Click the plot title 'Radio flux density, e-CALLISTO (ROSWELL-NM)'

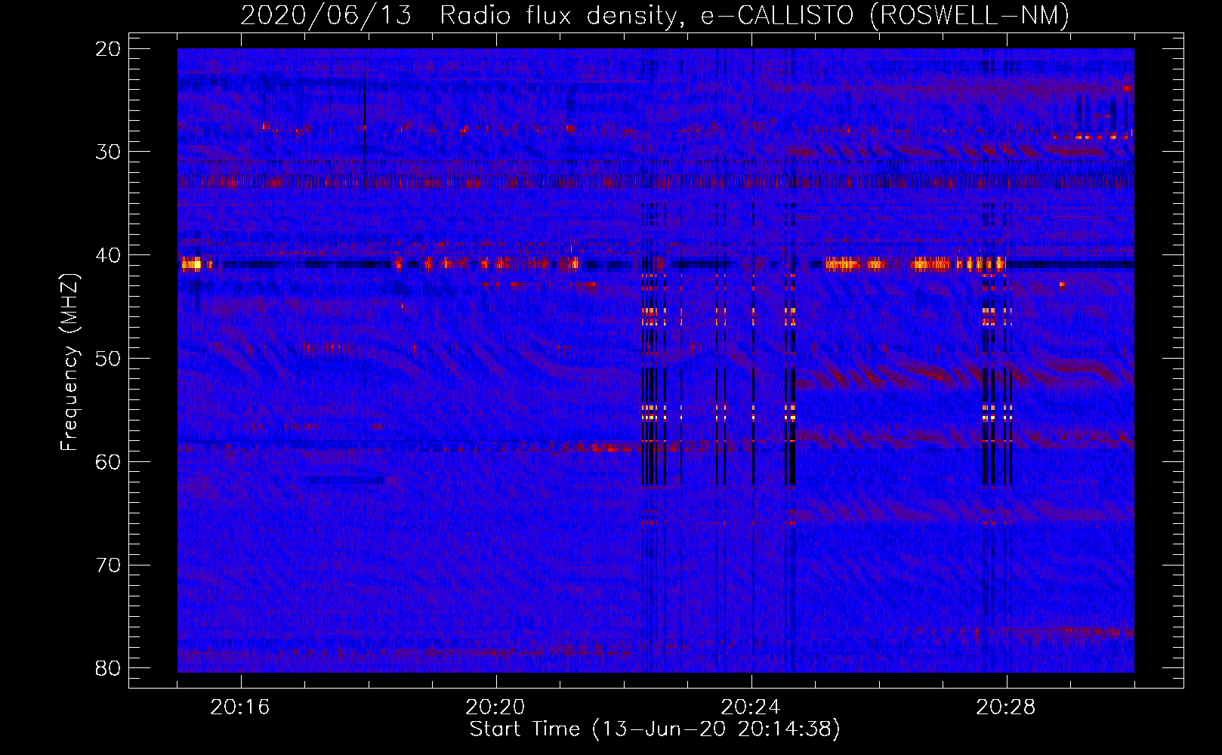pyautogui.click(x=754, y=16)
